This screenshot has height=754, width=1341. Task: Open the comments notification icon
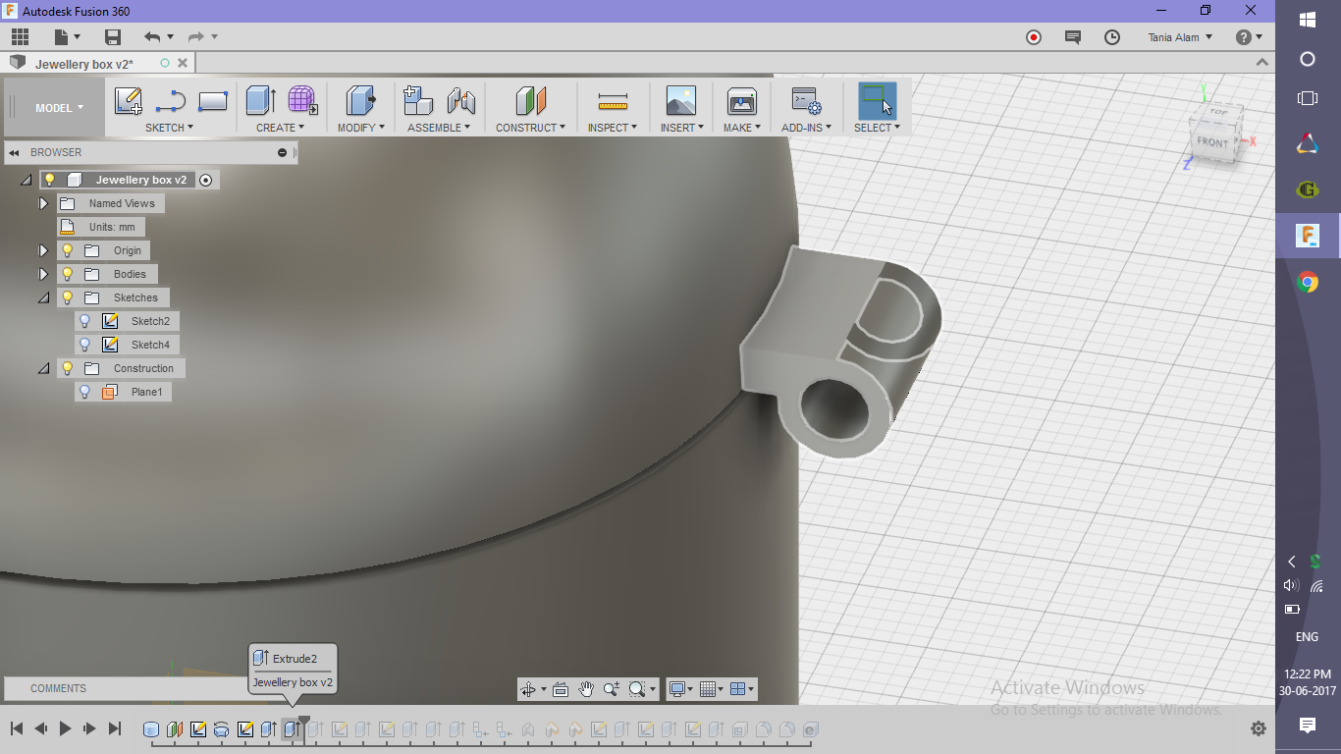click(1073, 37)
